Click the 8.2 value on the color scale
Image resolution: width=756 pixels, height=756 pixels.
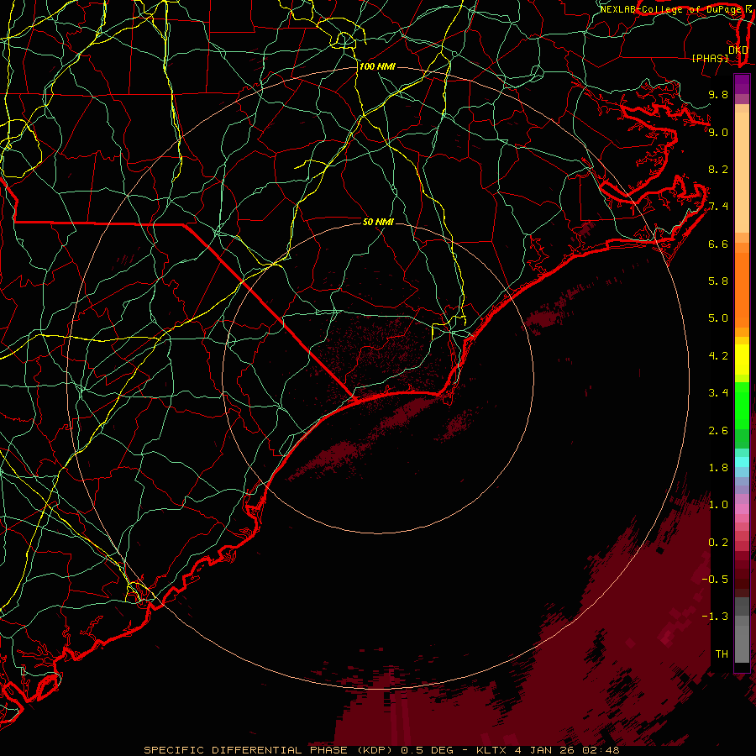tap(718, 169)
